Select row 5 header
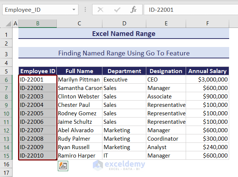The width and height of the screenshot is (238, 177). (6, 71)
